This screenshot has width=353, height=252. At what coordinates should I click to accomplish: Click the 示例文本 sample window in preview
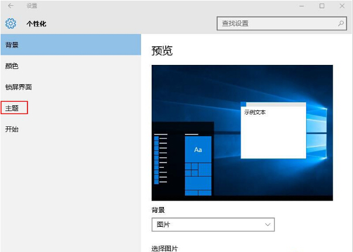coord(273,132)
